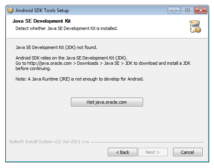Click the NSIS installer box icon in the header
214x168 pixels.
pyautogui.click(x=195, y=26)
